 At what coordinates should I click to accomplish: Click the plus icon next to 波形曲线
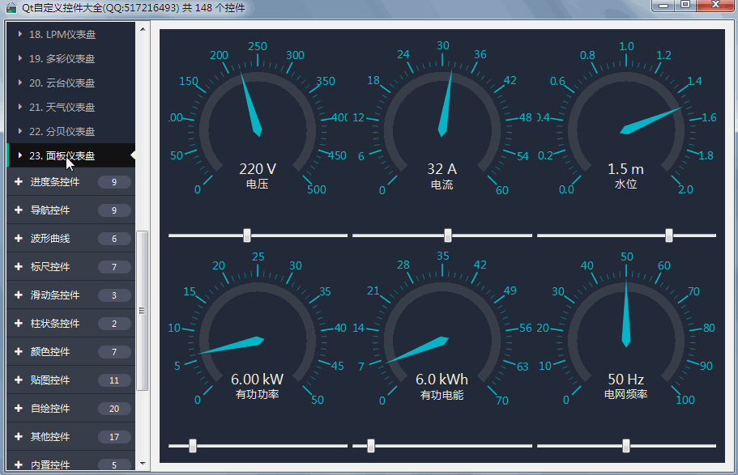(x=19, y=239)
